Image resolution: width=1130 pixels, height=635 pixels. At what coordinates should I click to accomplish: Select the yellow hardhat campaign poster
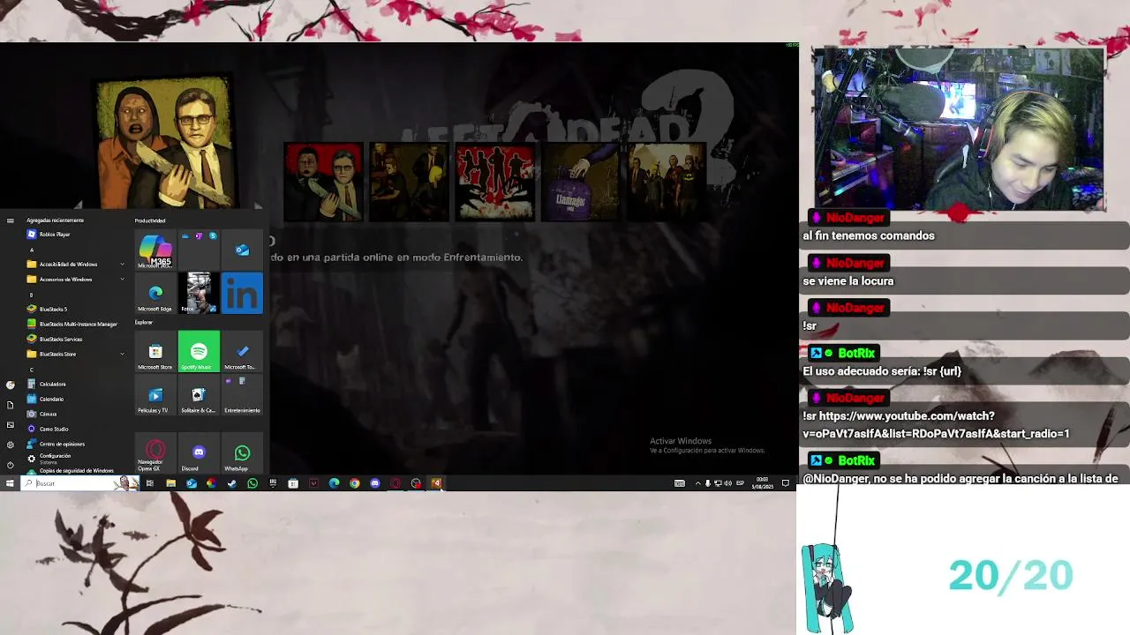pos(410,183)
